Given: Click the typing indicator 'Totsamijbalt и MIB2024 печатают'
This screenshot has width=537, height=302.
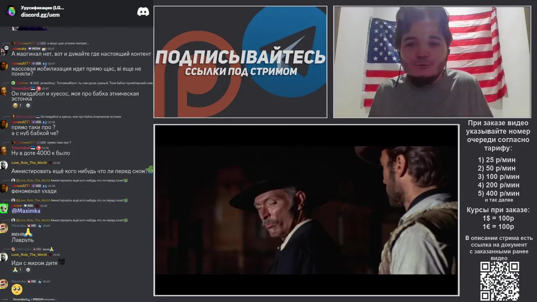Looking at the screenshot, I should tap(34, 299).
